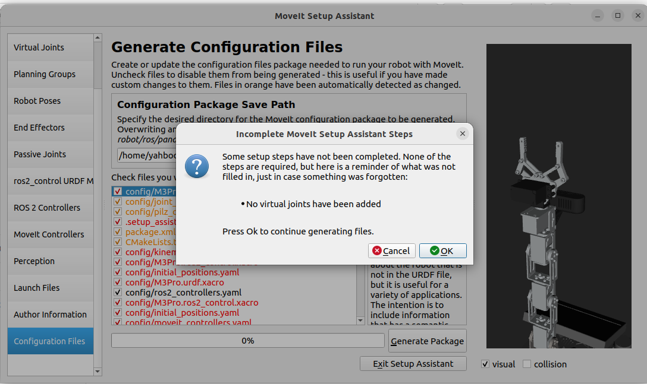Uncheck the config/ros2_controllers.yaml file
Image resolution: width=647 pixels, height=384 pixels.
pyautogui.click(x=118, y=293)
